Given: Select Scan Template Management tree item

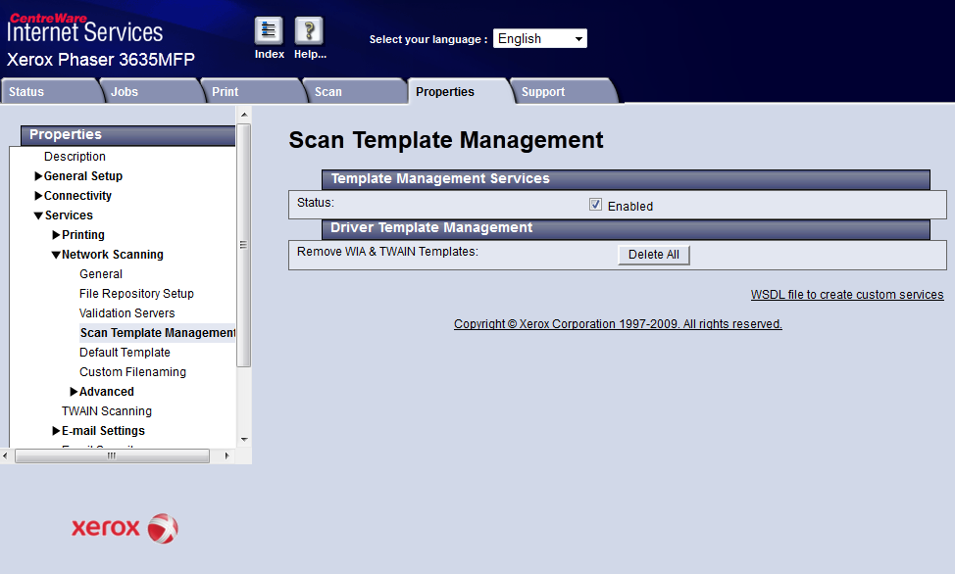Looking at the screenshot, I should [x=157, y=333].
